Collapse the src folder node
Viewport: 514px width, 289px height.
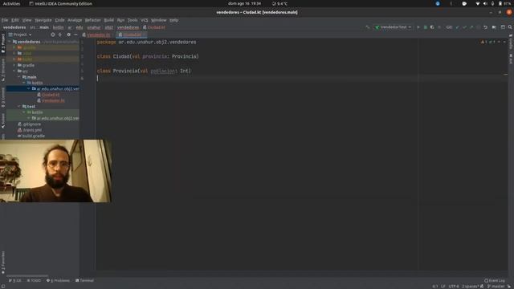coord(14,71)
